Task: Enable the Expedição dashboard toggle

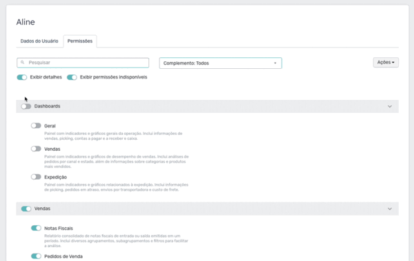Action: pos(36,177)
